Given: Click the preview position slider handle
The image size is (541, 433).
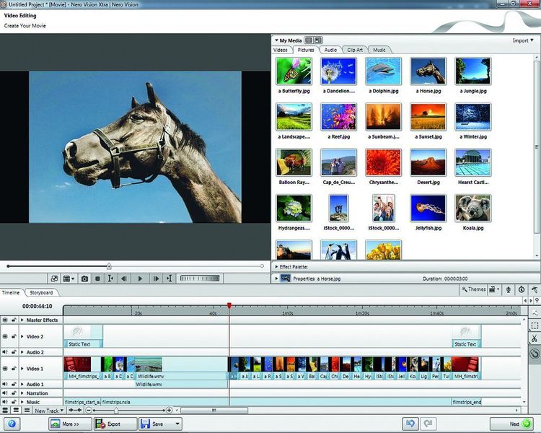Looking at the screenshot, I should click(x=109, y=266).
